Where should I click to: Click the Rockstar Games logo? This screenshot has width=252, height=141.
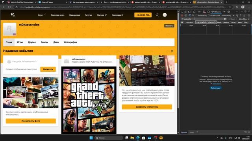pos(13,15)
